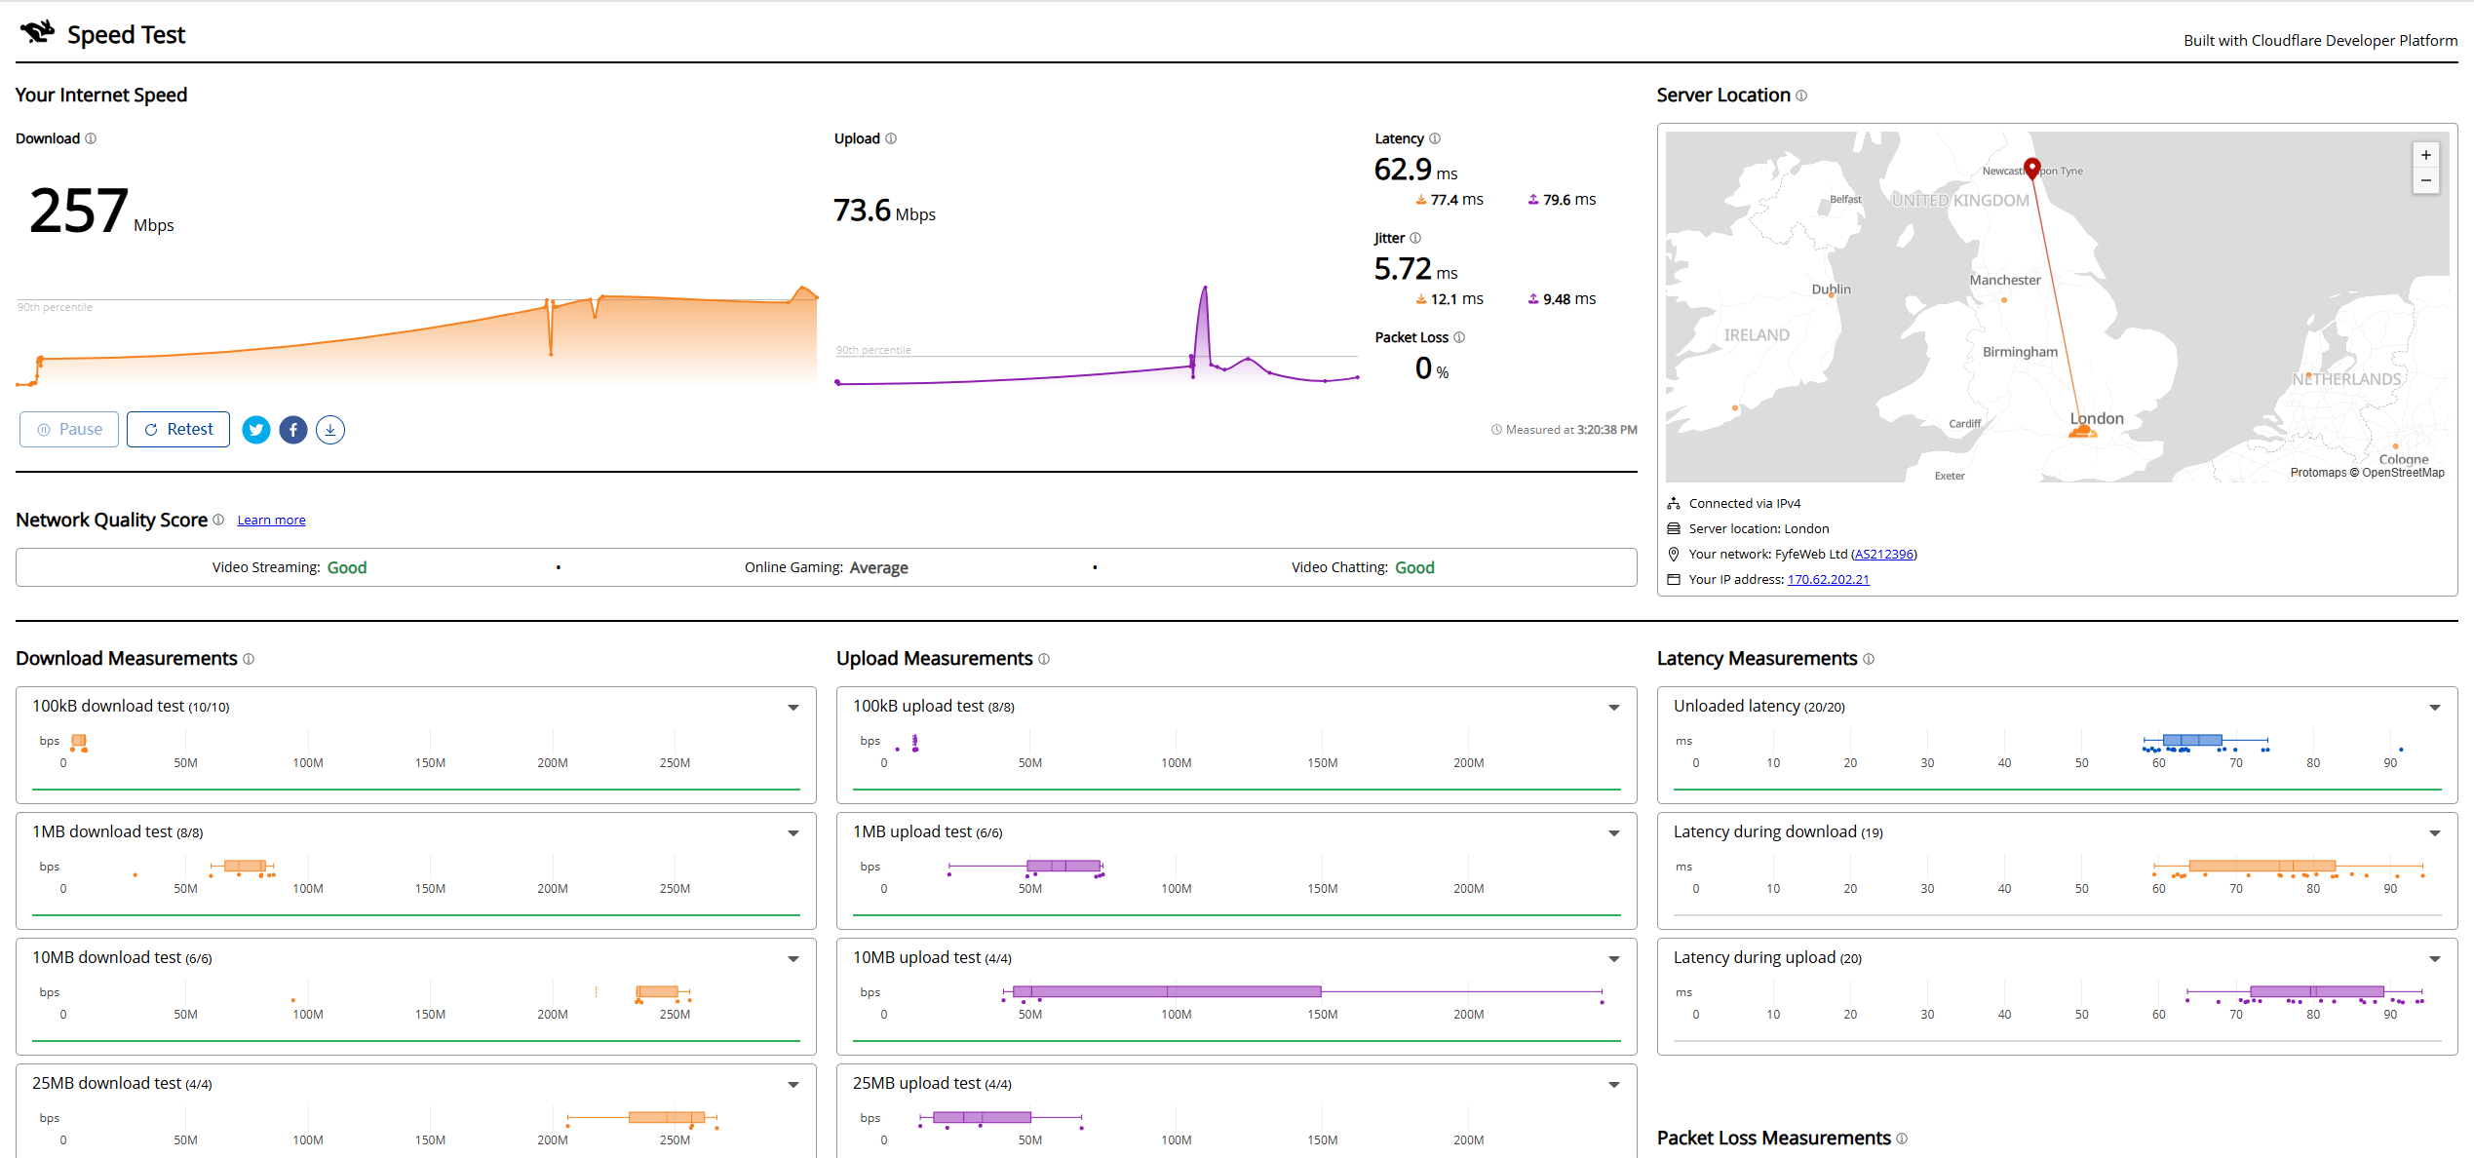
Task: Open the Jitter info icon
Action: pyautogui.click(x=1415, y=238)
